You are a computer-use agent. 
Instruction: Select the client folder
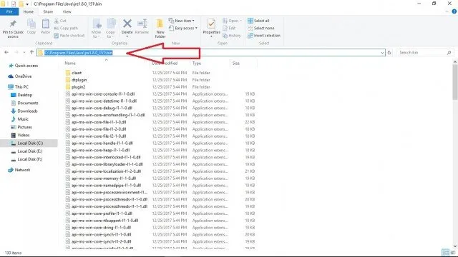click(77, 73)
